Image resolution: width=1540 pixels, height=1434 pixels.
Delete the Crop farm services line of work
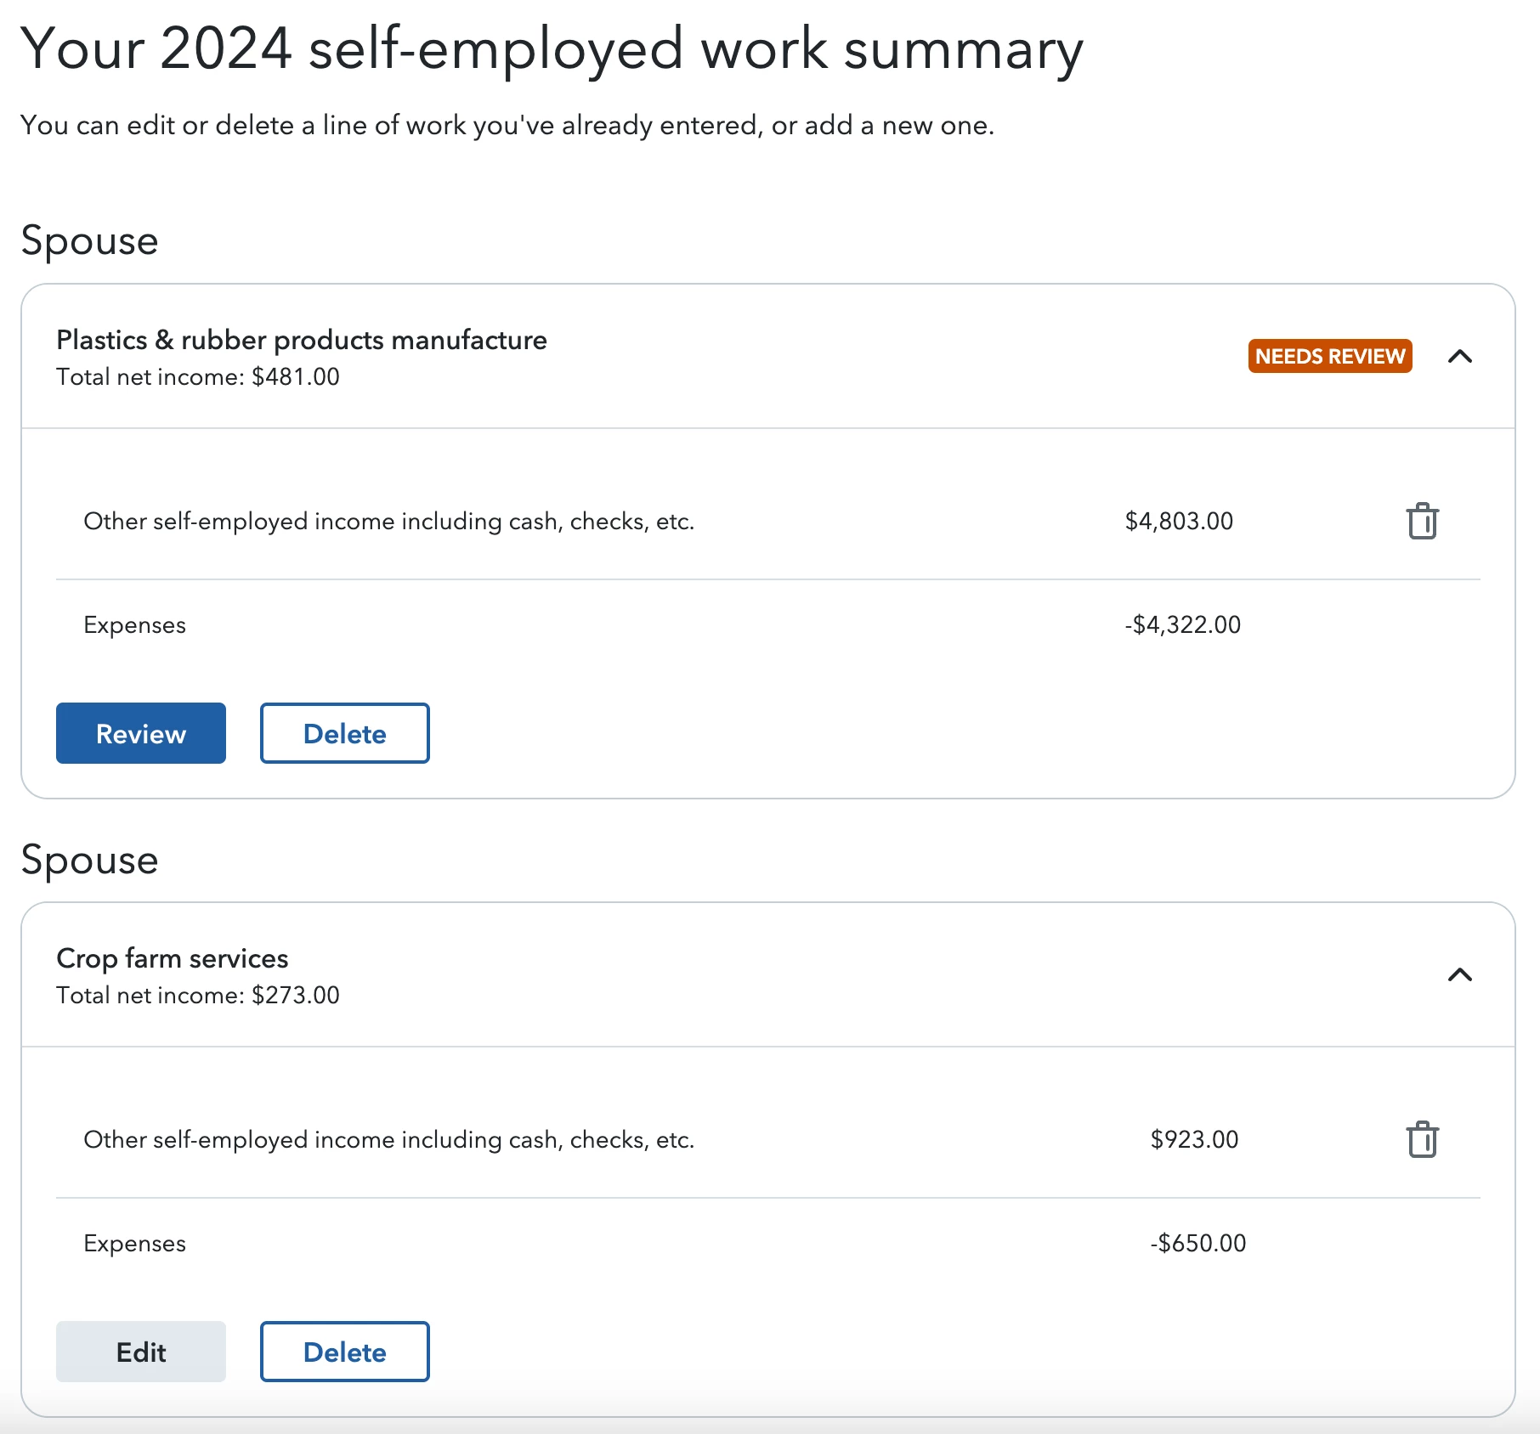tap(344, 1352)
